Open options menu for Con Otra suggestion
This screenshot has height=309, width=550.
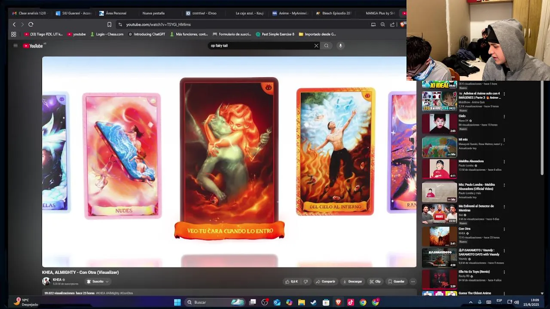coord(504,229)
